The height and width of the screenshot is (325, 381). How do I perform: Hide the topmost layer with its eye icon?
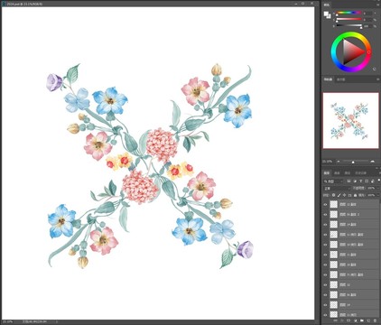tap(325, 204)
